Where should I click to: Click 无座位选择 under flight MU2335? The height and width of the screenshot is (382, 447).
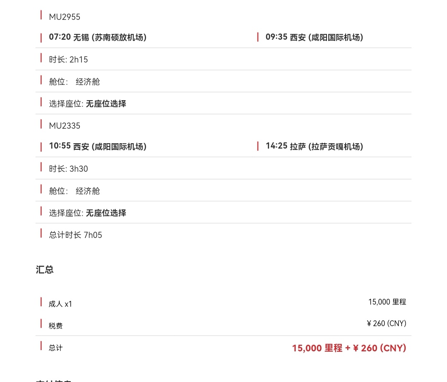coord(106,213)
